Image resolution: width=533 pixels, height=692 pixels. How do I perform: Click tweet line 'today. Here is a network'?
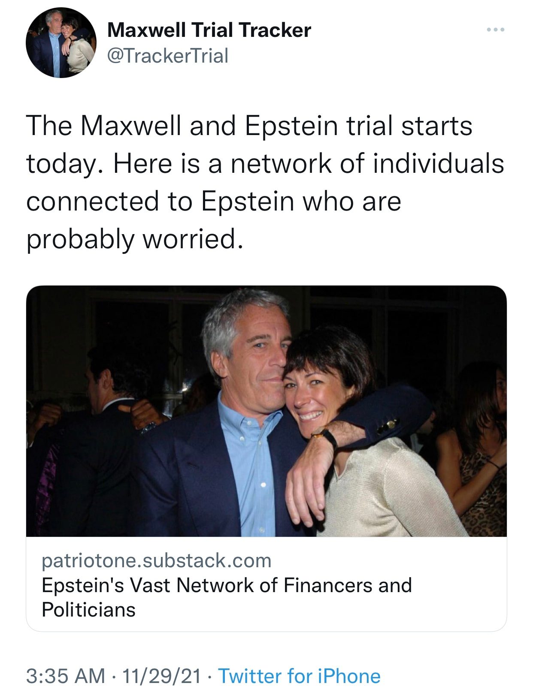pyautogui.click(x=265, y=164)
